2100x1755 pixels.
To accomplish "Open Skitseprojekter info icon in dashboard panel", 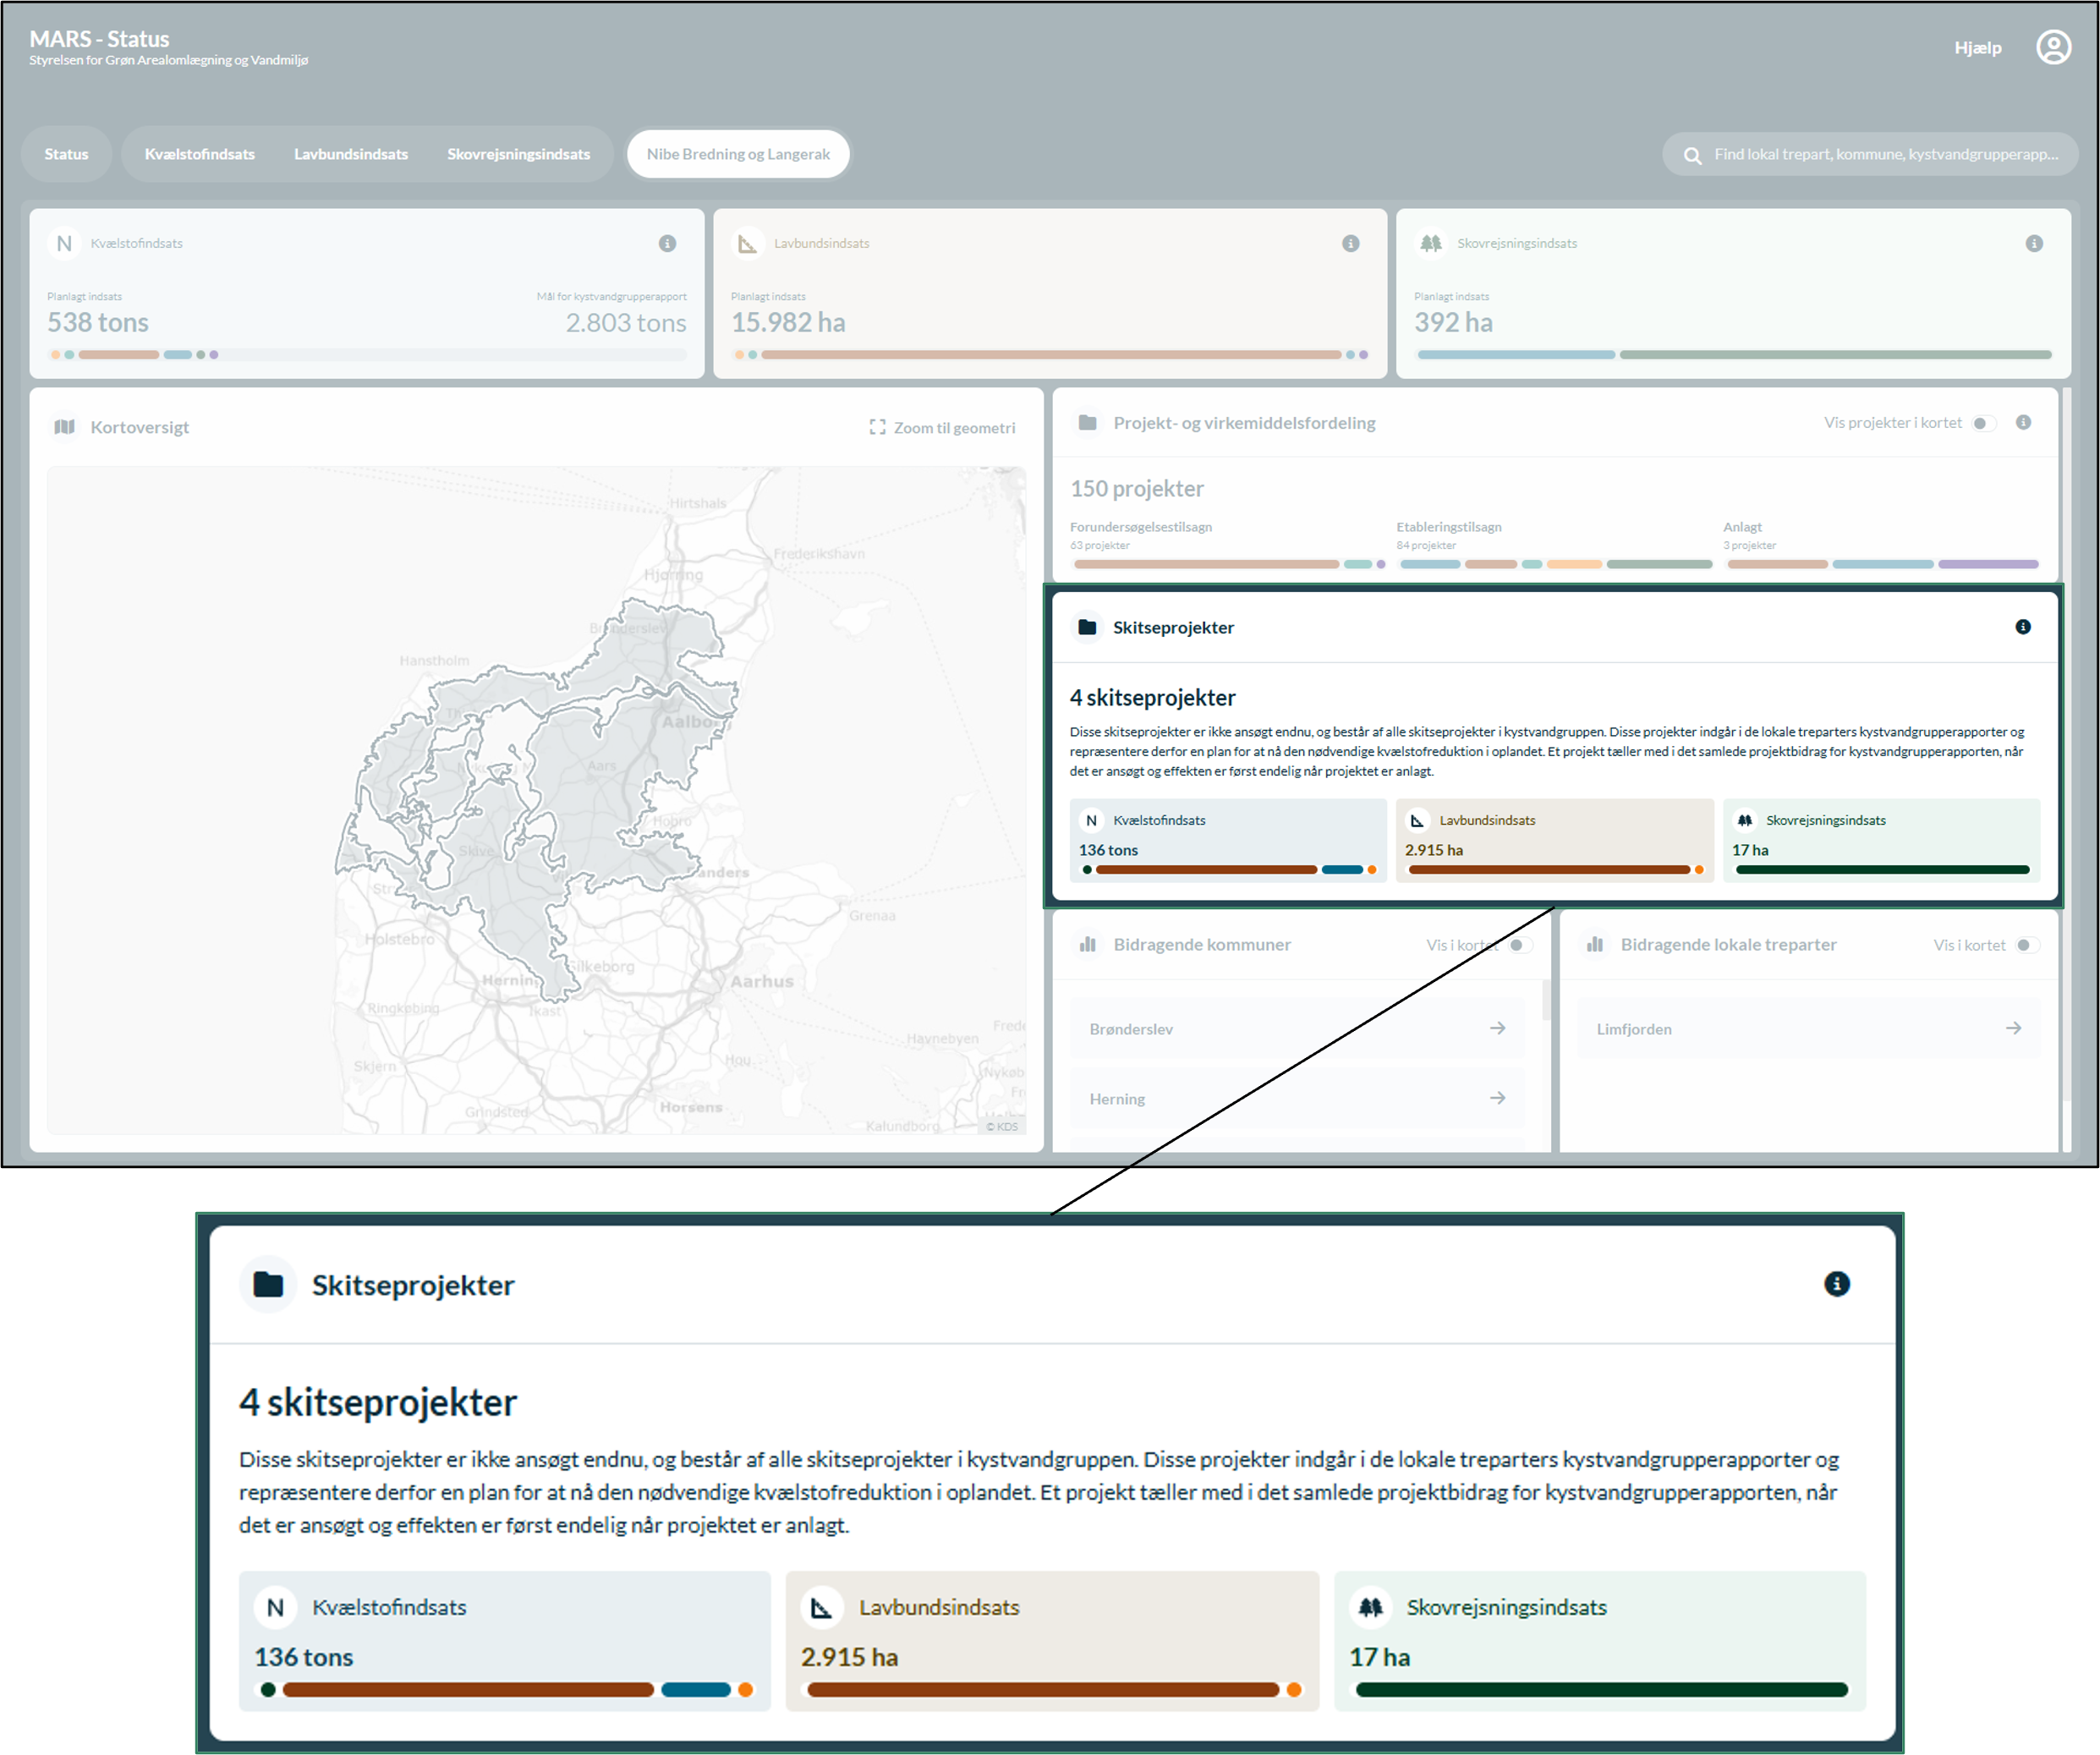I will (x=2023, y=627).
